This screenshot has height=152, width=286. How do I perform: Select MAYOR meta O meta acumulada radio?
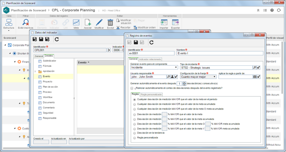134,109
